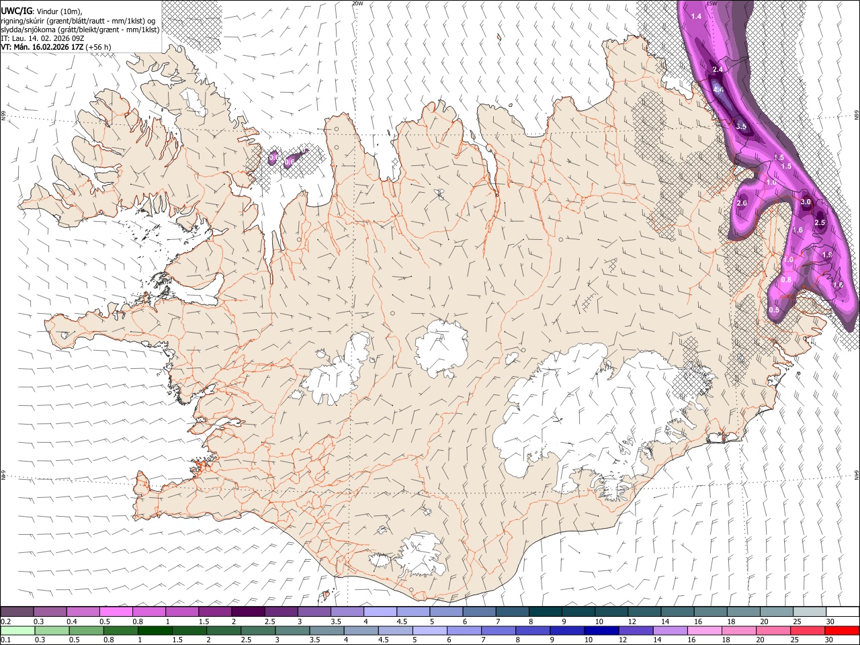Image resolution: width=860 pixels, height=645 pixels.
Task: Click the rain scale swatch labeled 7
Action: point(499,630)
